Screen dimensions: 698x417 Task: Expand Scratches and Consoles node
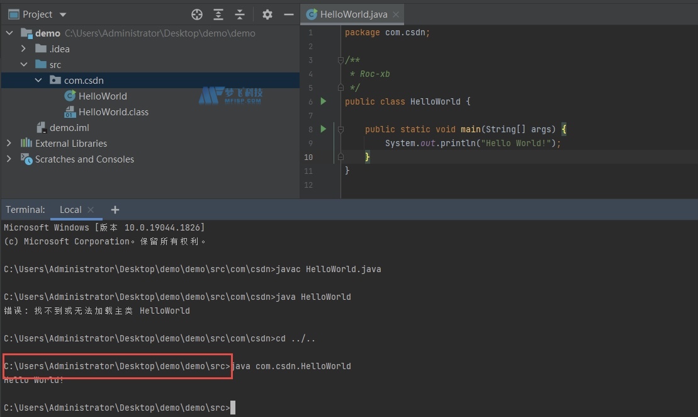(x=9, y=159)
